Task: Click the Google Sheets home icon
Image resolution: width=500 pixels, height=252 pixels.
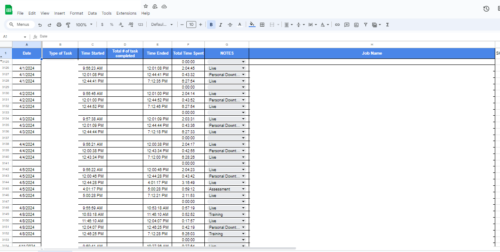Action: click(x=9, y=10)
